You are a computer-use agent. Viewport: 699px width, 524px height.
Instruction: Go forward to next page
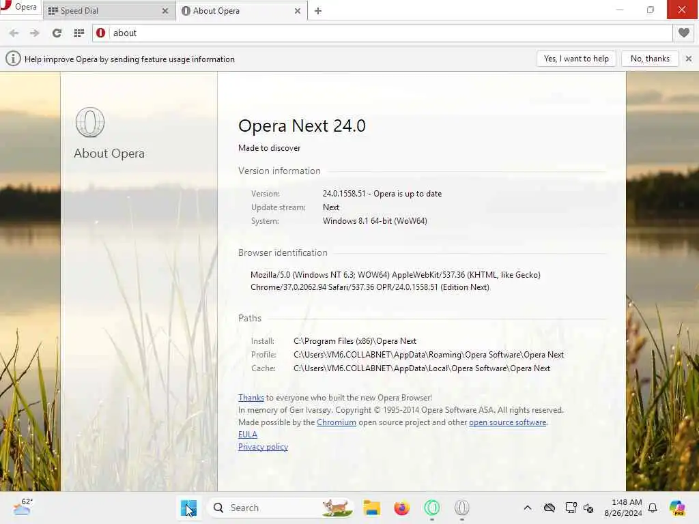click(35, 33)
